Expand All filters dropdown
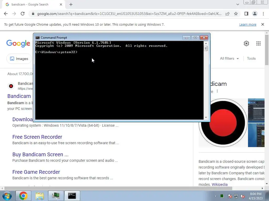 point(229,58)
